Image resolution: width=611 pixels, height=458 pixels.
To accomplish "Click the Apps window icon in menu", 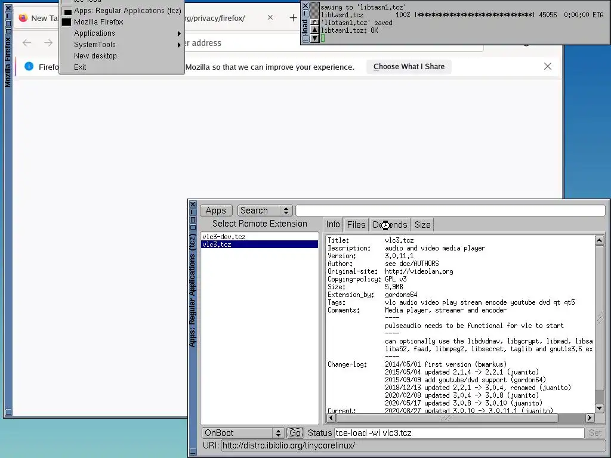I will coord(67,11).
